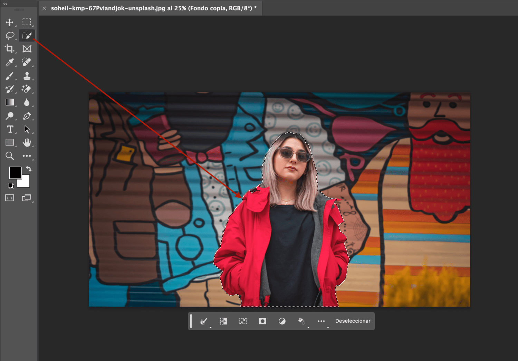Open the foreground black color picker
Viewport: 518px width, 361px height.
tap(15, 172)
